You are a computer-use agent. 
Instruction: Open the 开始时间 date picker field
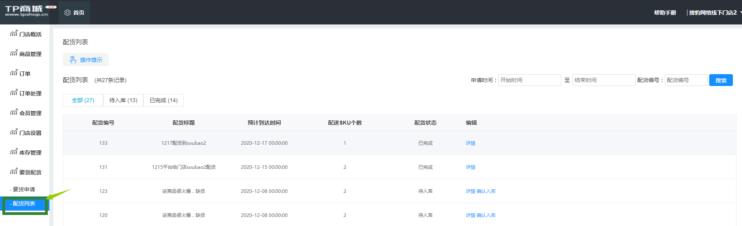point(529,80)
